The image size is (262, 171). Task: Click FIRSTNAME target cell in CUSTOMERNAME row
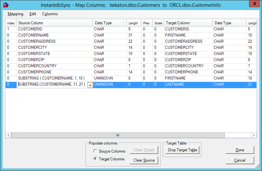click(x=188, y=35)
